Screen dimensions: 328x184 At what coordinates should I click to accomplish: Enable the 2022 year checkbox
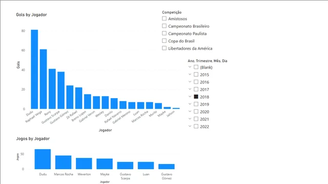click(196, 126)
